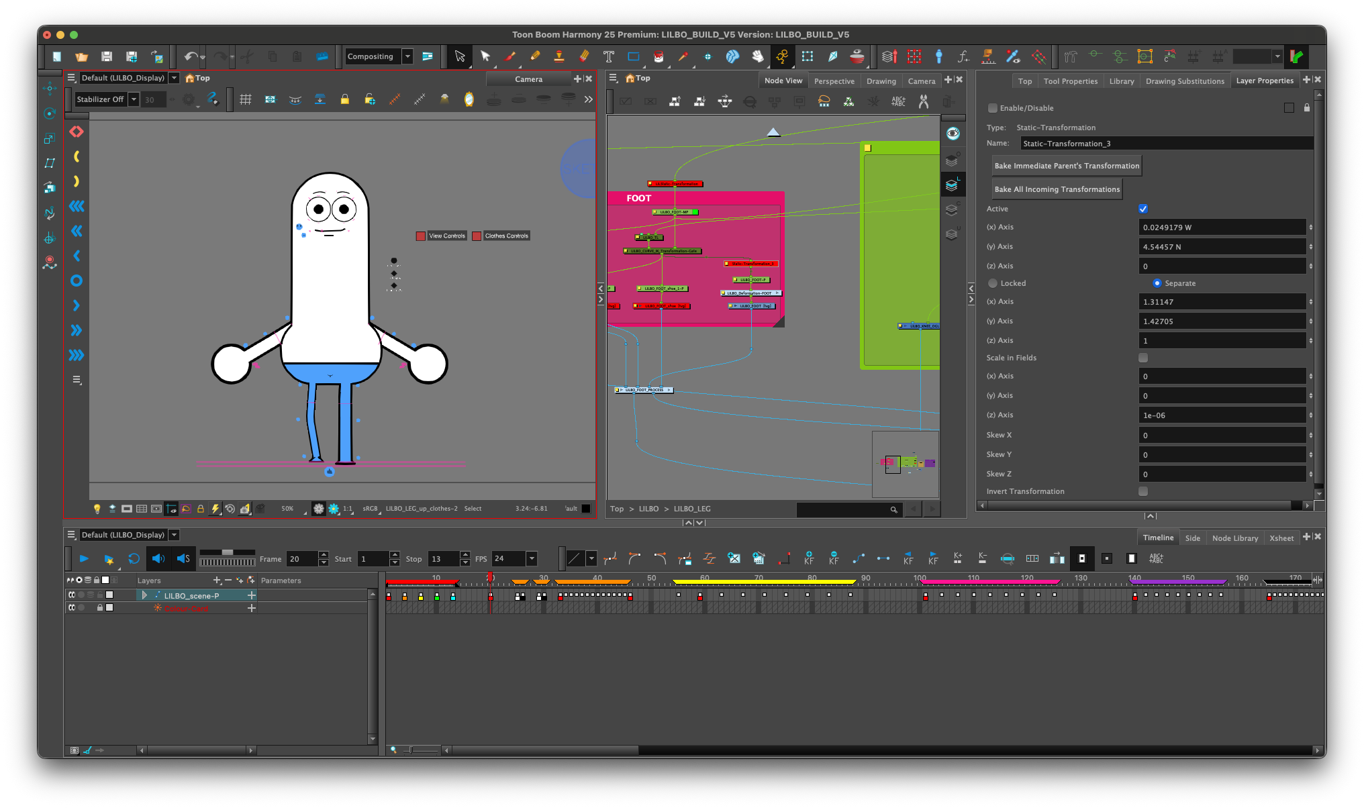Click Bake All Incoming Transformations button
Image resolution: width=1364 pixels, height=808 pixels.
[x=1057, y=189]
